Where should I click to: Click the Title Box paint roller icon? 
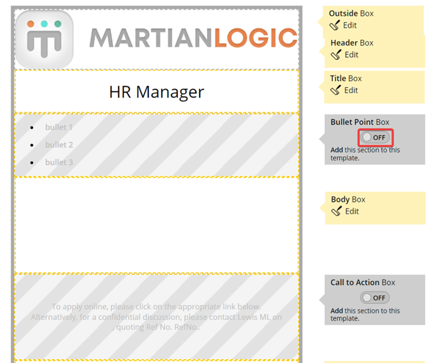[335, 90]
